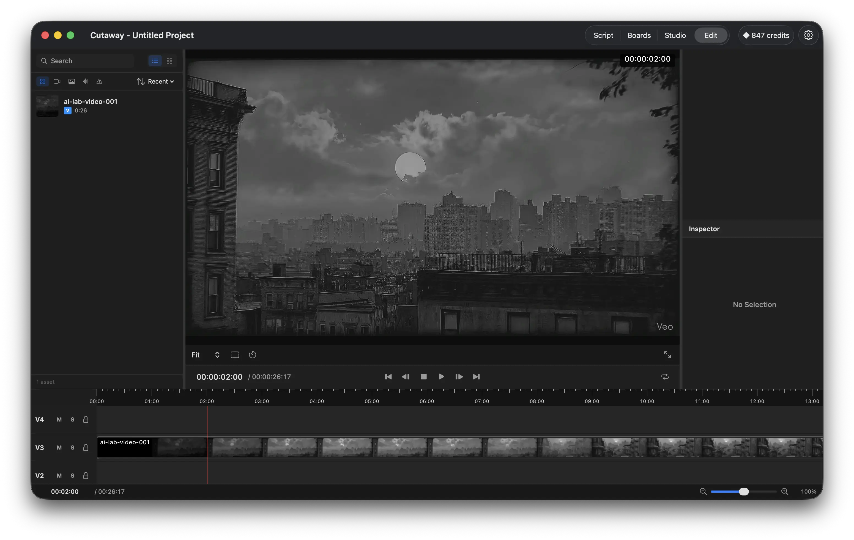Viewport: 854px width, 540px height.
Task: Toggle loop playback icon
Action: [x=665, y=377]
